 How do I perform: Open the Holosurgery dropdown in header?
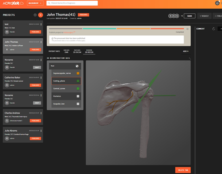click(x=35, y=3)
